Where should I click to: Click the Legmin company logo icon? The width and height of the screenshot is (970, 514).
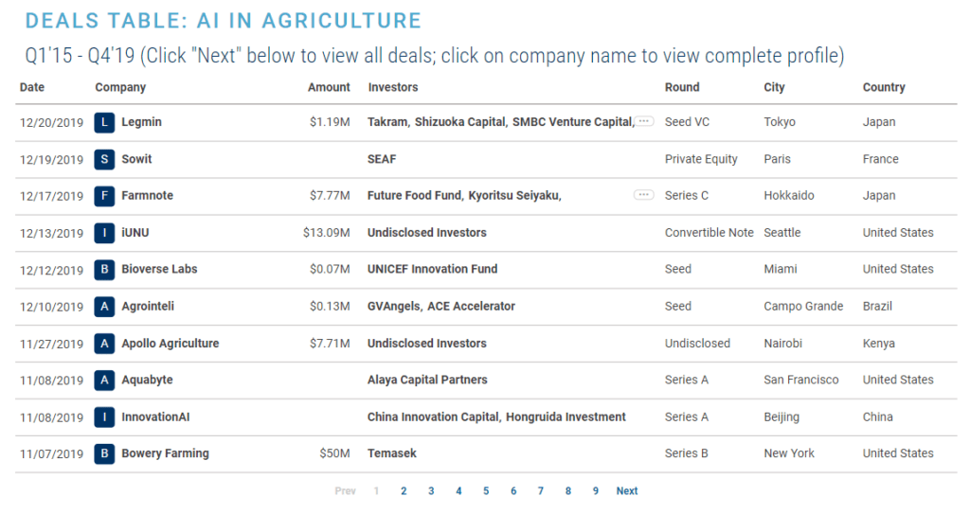104,122
